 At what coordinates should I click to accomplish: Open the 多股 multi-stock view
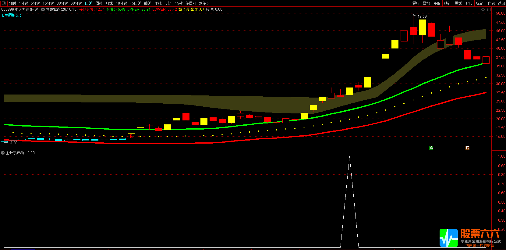point(437,3)
